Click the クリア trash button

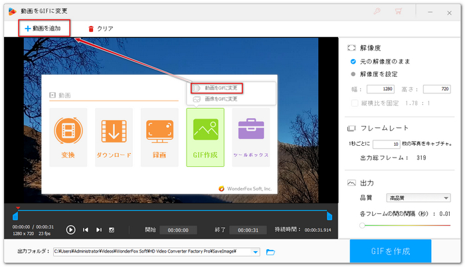100,28
